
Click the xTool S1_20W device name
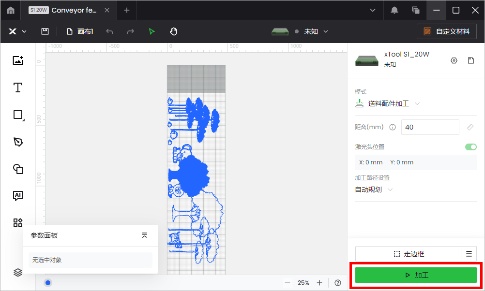pos(407,54)
